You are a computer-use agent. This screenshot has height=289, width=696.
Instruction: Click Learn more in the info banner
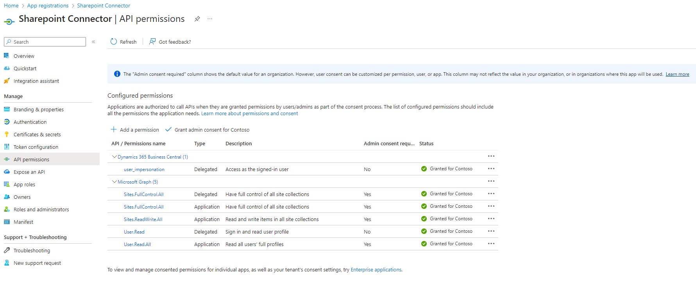pyautogui.click(x=677, y=74)
